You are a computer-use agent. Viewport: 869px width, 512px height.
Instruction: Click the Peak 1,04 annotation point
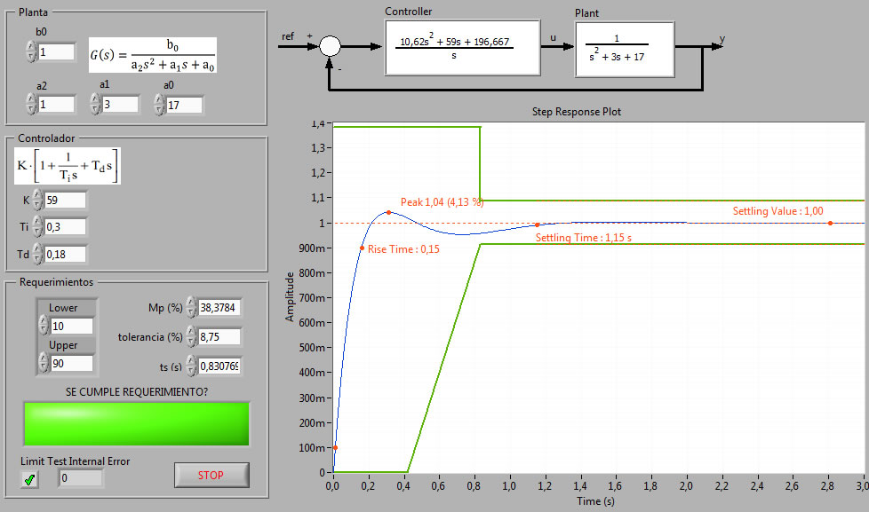click(388, 211)
